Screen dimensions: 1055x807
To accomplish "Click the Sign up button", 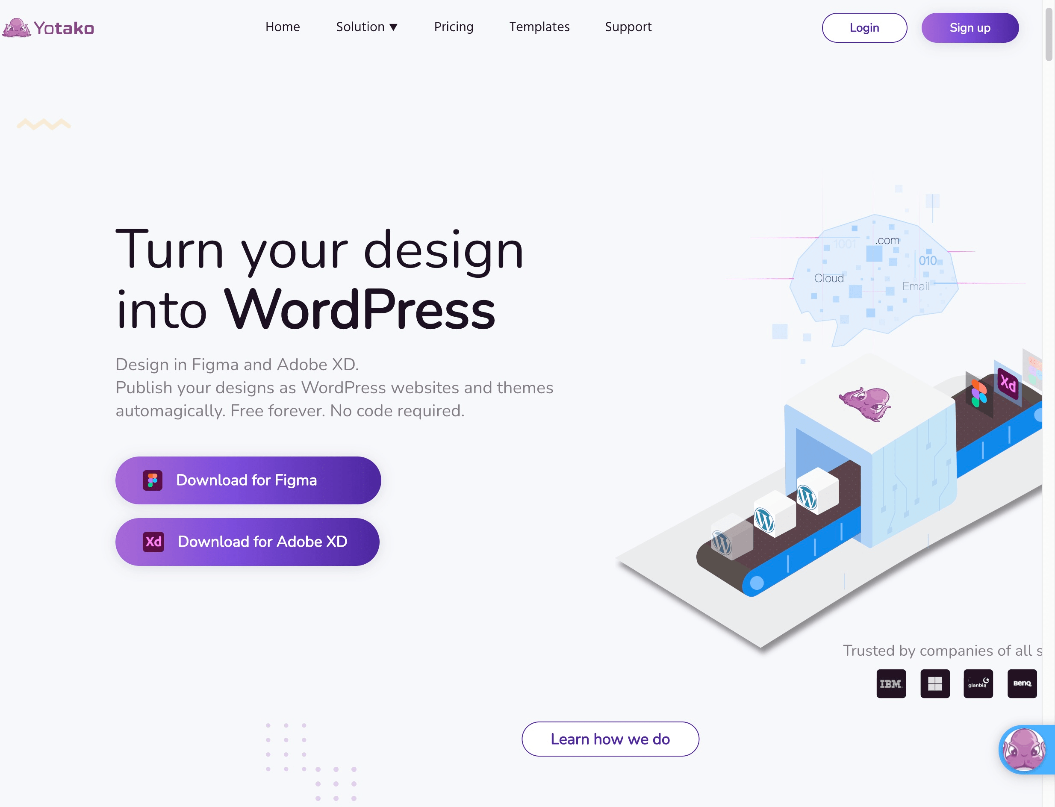I will [x=970, y=28].
